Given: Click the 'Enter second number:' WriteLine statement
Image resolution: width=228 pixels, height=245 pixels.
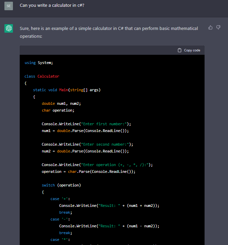Looking at the screenshot, I should pos(87,144).
